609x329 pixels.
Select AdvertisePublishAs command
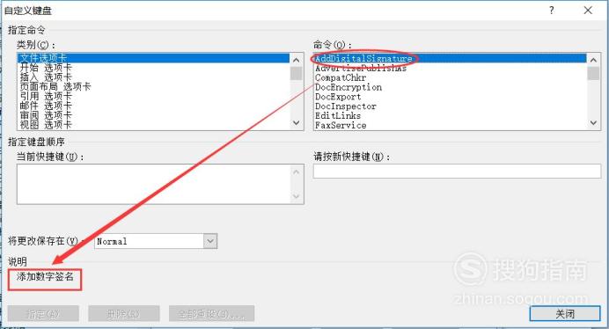coord(450,68)
